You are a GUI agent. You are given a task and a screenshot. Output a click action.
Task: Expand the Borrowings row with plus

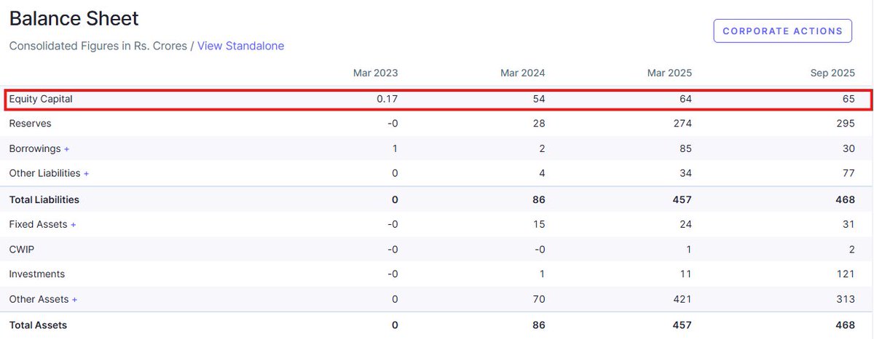click(67, 148)
